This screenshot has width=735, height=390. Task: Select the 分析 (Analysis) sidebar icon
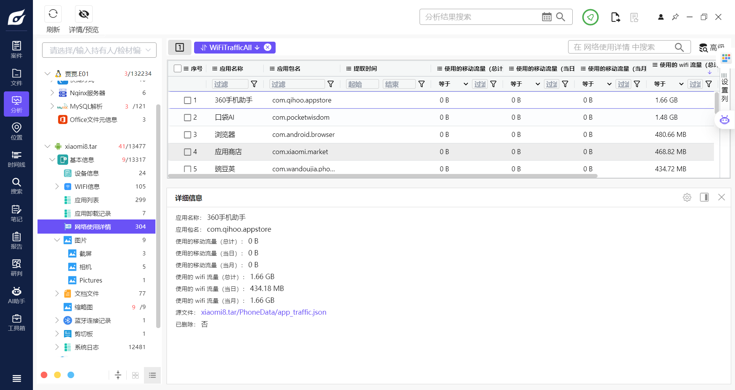click(x=16, y=104)
